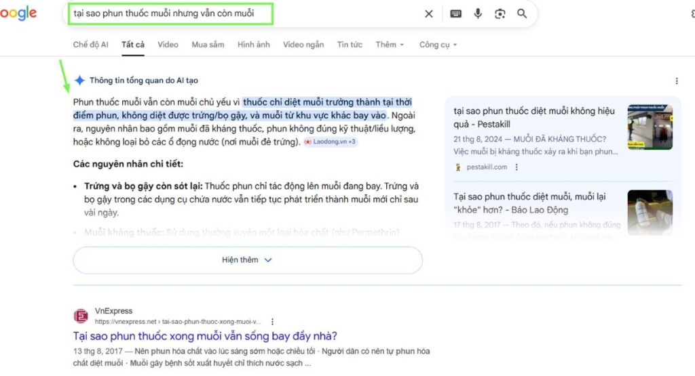Open the Công cụ dropdown

438,45
